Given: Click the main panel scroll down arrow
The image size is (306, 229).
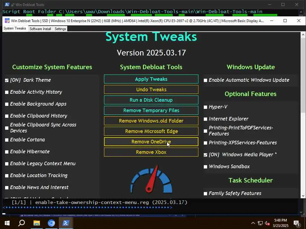Looking at the screenshot, I should tap(303, 196).
